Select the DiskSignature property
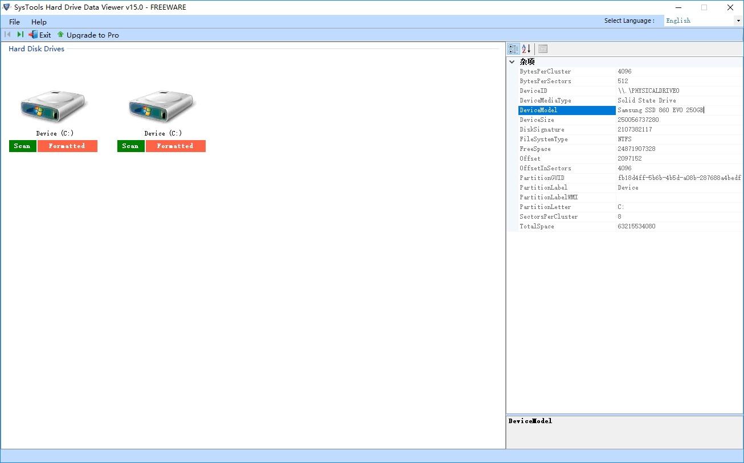 (542, 130)
